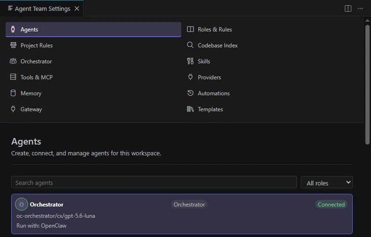Select the Agent Team Settings tab
The width and height of the screenshot is (371, 237).
(x=42, y=8)
